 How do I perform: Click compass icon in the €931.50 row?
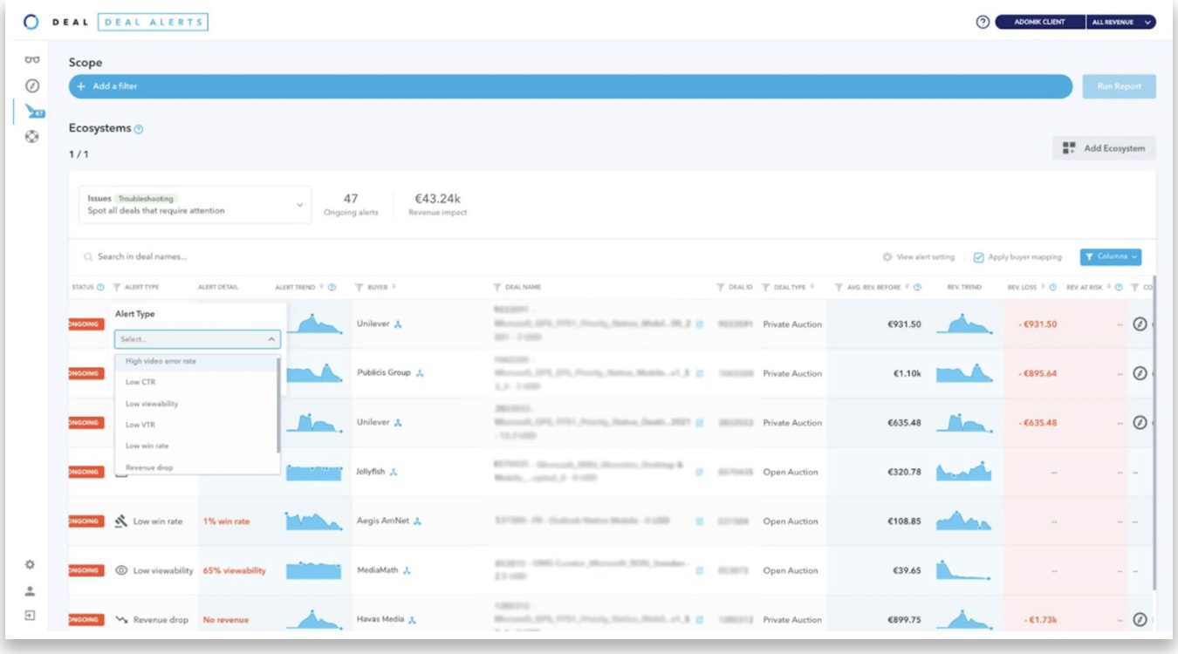tap(1140, 324)
